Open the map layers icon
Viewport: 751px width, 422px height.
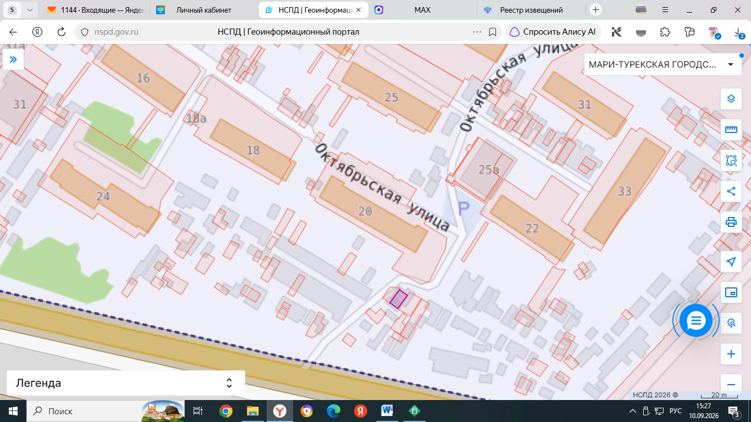[x=731, y=99]
